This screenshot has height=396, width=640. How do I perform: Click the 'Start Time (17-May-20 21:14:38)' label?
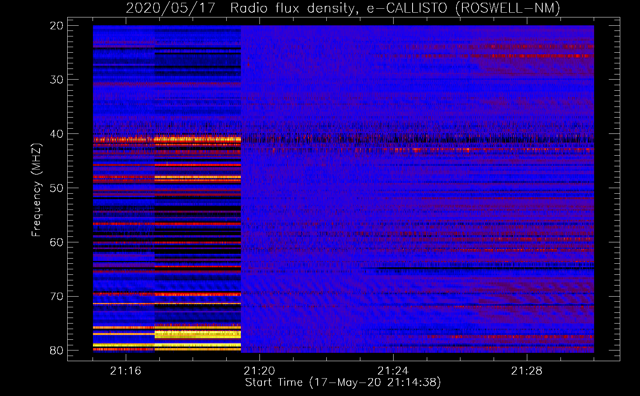[343, 383]
